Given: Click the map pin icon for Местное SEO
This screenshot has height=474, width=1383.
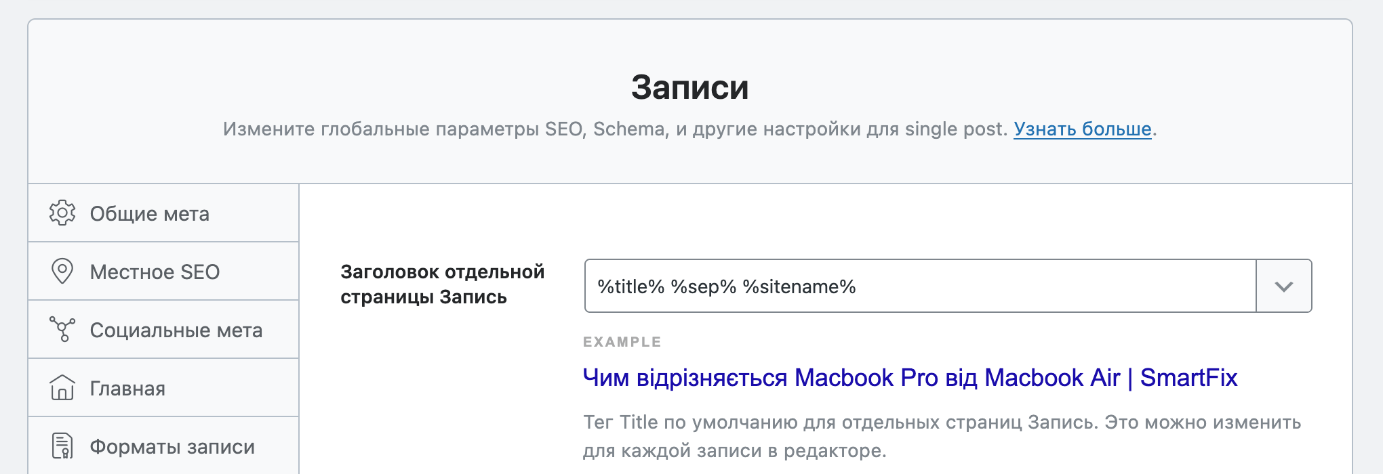Looking at the screenshot, I should (x=62, y=272).
